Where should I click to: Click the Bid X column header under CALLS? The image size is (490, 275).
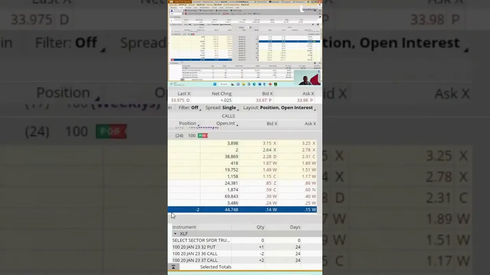[272, 123]
